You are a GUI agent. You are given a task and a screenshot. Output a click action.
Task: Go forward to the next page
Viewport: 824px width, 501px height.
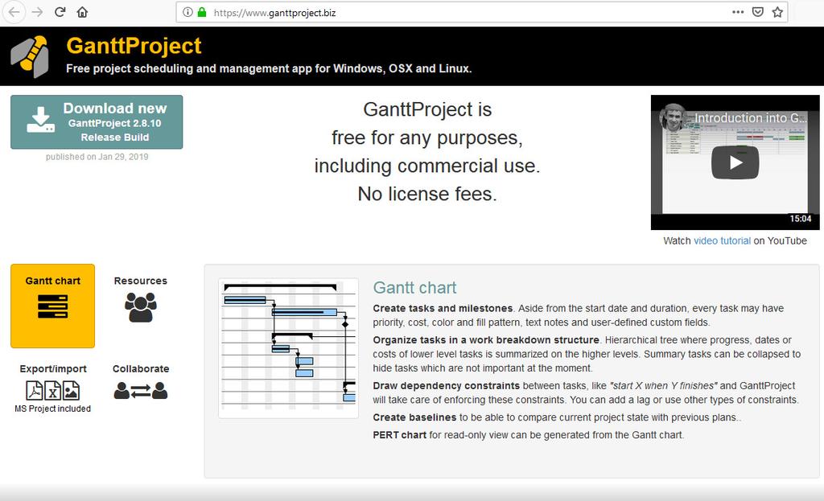point(37,12)
